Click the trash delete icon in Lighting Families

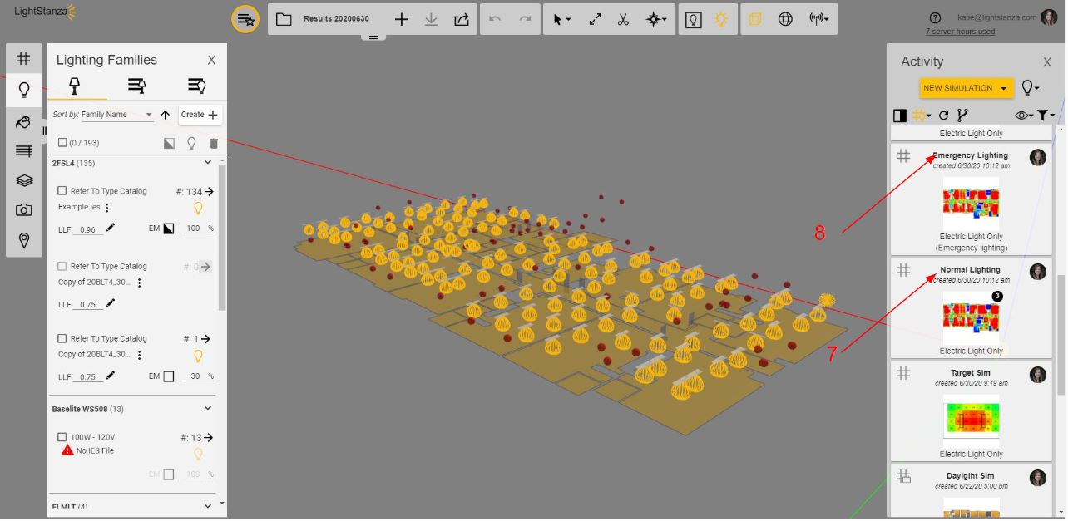[x=214, y=143]
